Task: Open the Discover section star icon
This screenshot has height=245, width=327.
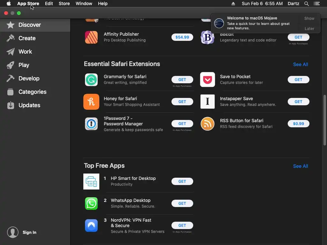Action: click(11, 25)
